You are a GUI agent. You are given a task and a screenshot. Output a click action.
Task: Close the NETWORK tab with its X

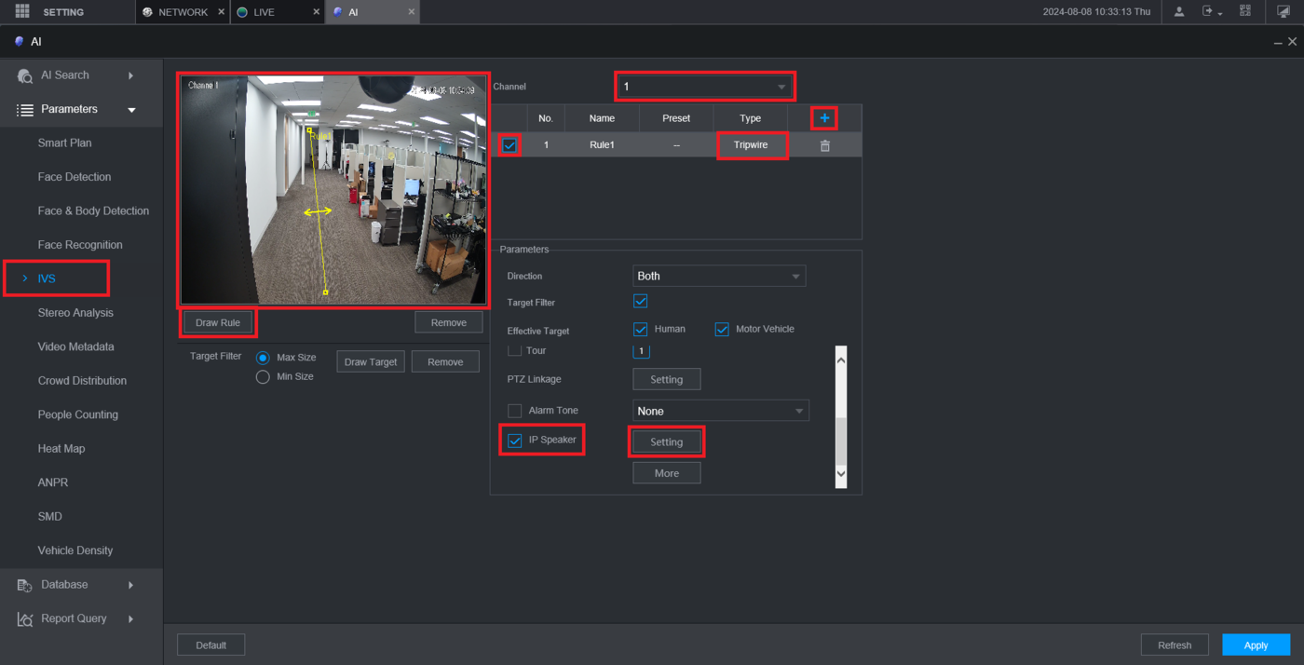221,12
